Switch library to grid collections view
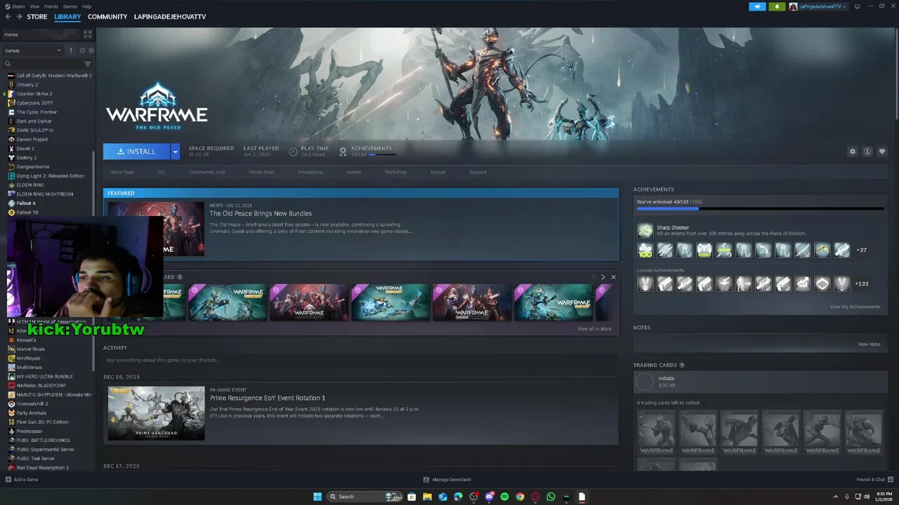 [88, 34]
